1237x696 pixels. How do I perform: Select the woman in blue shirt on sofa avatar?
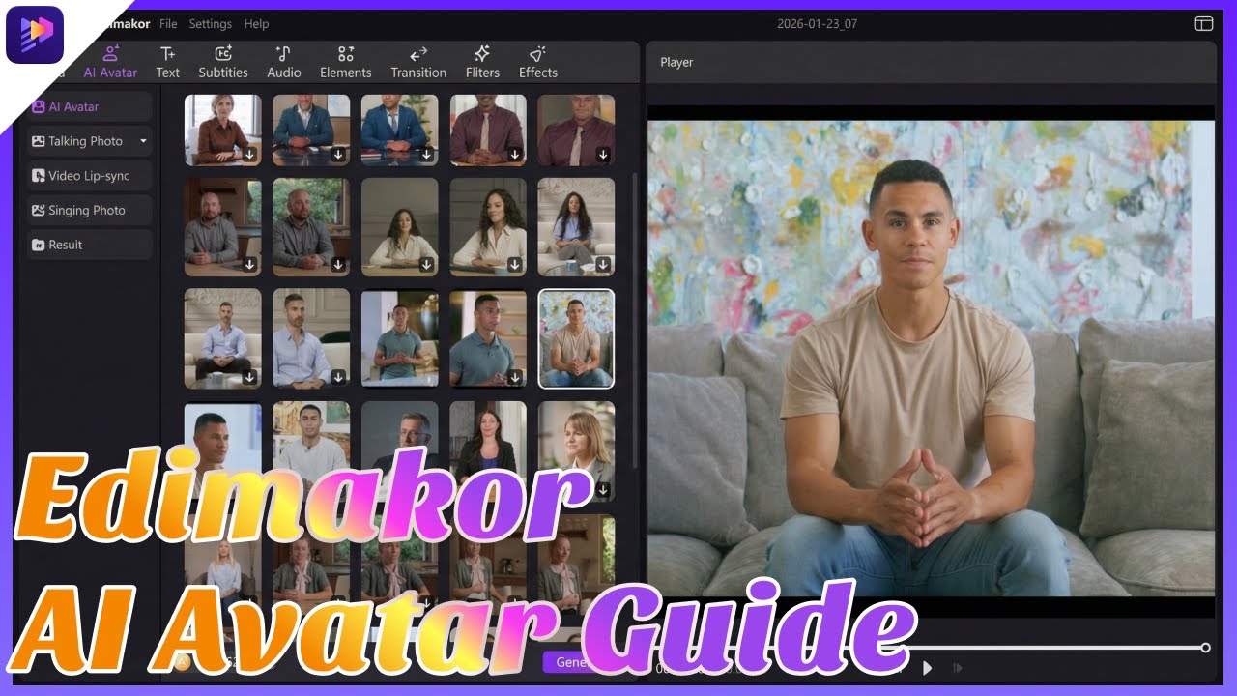tap(576, 225)
